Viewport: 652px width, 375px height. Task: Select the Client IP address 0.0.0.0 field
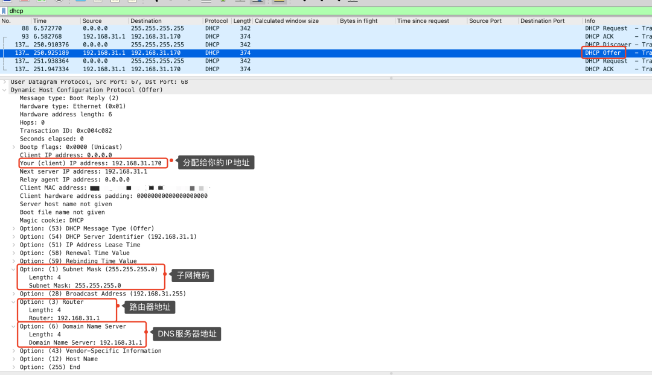point(66,155)
